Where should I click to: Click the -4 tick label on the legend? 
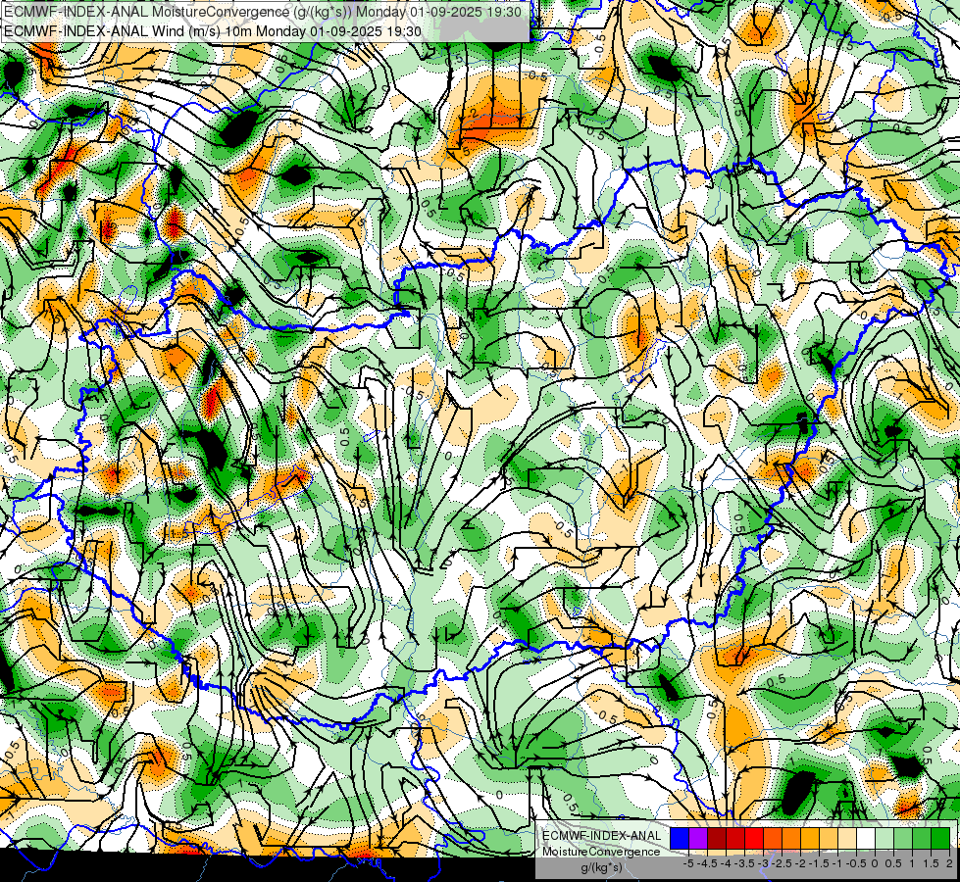(x=726, y=863)
